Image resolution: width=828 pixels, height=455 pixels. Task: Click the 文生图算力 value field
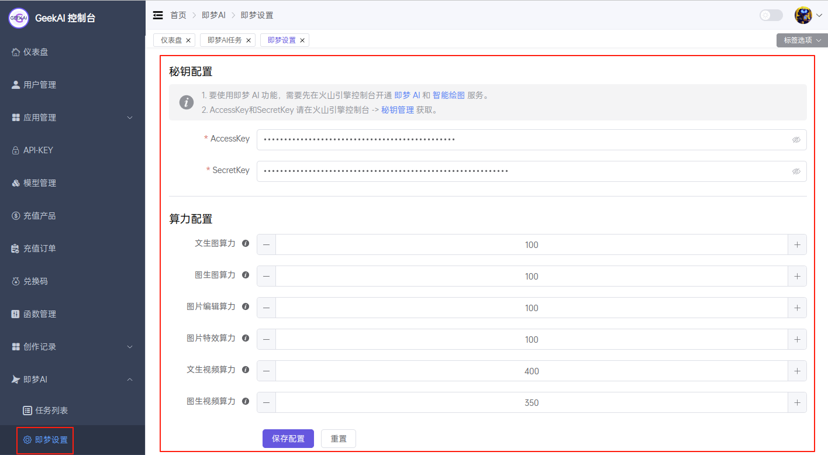pyautogui.click(x=532, y=244)
